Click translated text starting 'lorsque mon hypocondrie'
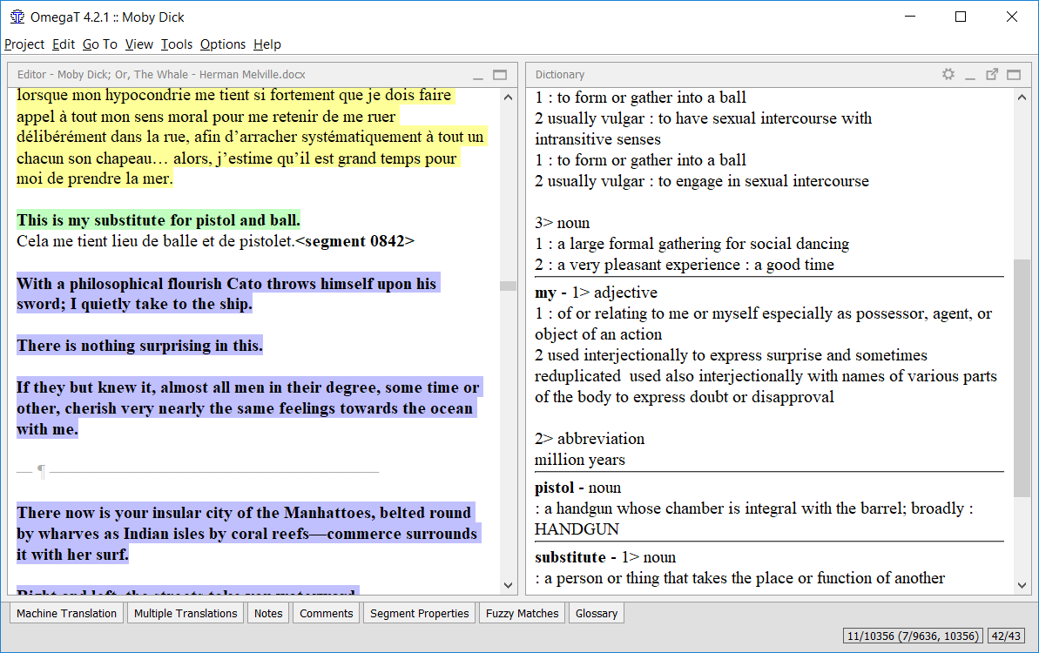Viewport: 1039px width, 653px height. click(x=251, y=137)
